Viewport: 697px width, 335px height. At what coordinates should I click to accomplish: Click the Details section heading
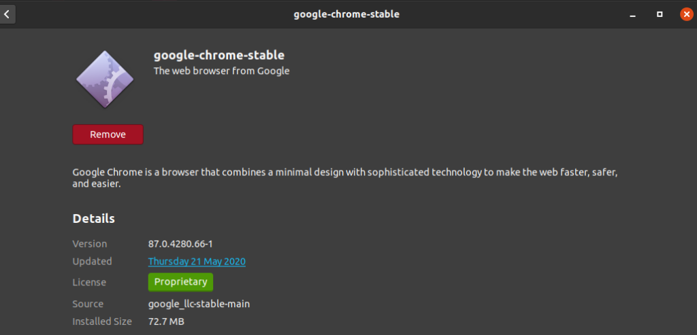pos(94,219)
